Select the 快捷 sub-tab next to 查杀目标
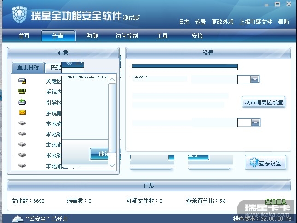This screenshot has height=223, width=297. tap(53, 68)
